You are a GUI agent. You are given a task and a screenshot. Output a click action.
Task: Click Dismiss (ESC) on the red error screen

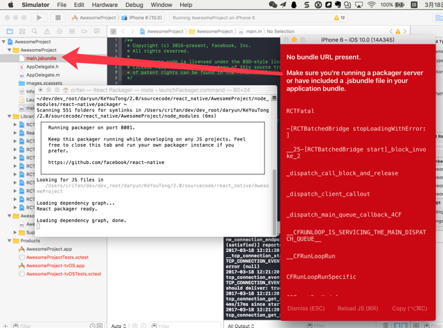(x=306, y=308)
